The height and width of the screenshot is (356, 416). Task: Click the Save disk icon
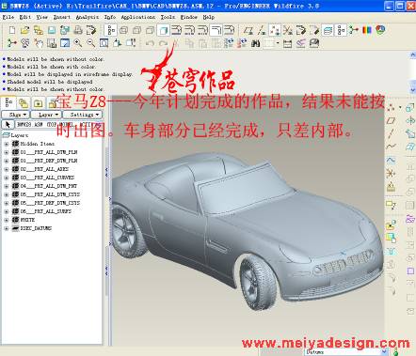tap(52, 30)
